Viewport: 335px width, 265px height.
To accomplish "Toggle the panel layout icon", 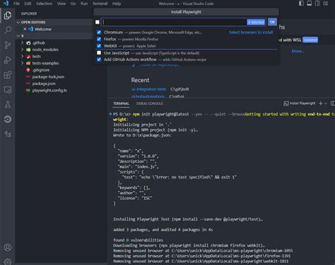I will [x=310, y=4].
